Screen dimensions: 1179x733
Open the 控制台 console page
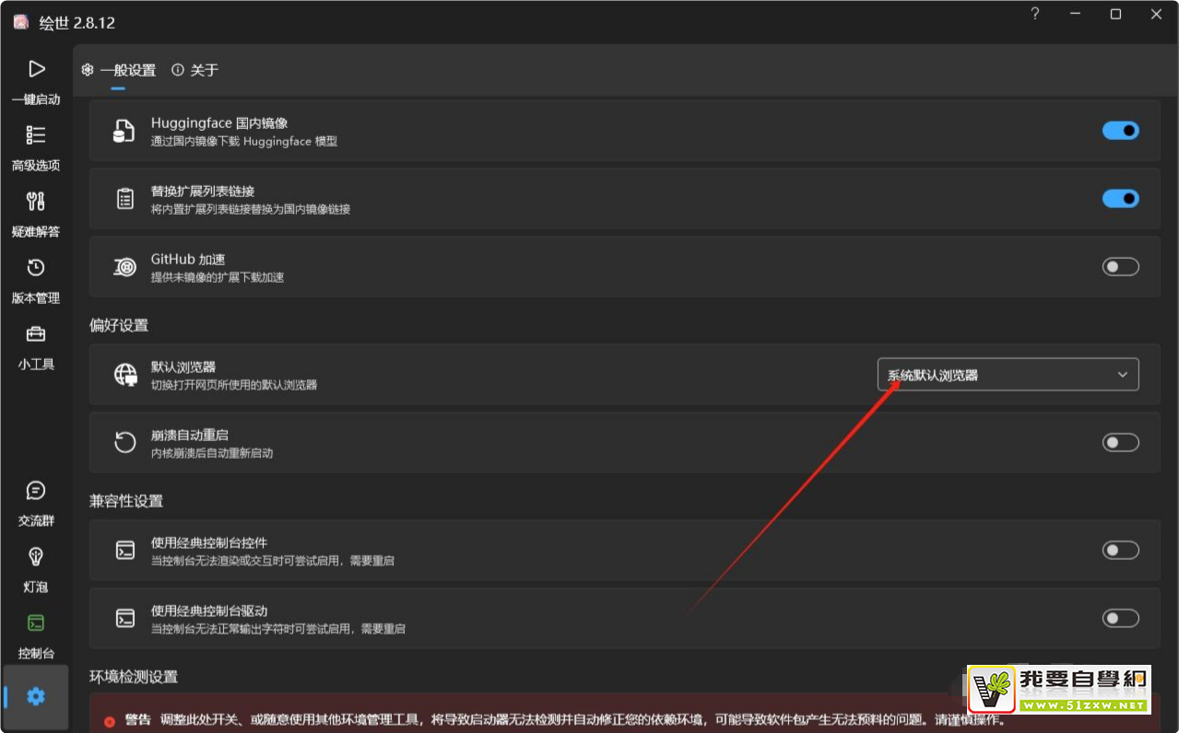point(36,634)
